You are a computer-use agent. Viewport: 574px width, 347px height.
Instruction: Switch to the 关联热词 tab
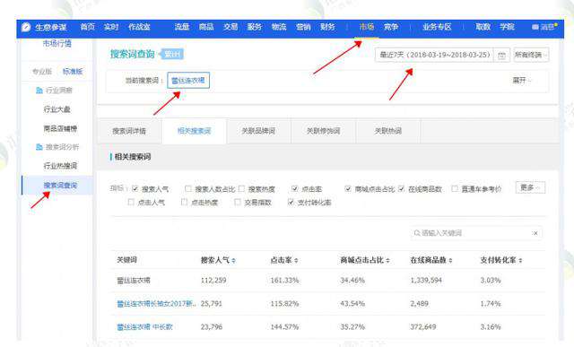tap(388, 131)
